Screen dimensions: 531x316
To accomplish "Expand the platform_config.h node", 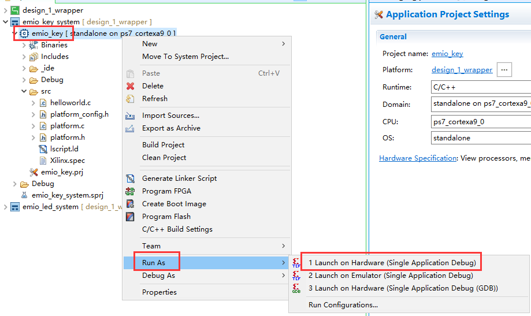I will coord(33,114).
